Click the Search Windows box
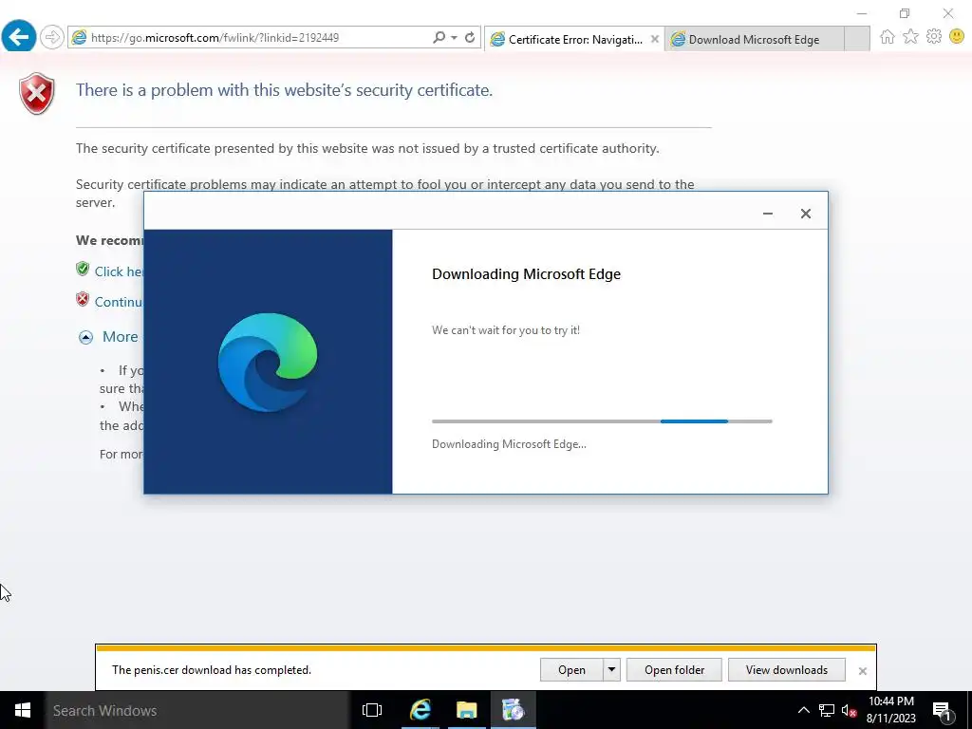 coord(197,710)
